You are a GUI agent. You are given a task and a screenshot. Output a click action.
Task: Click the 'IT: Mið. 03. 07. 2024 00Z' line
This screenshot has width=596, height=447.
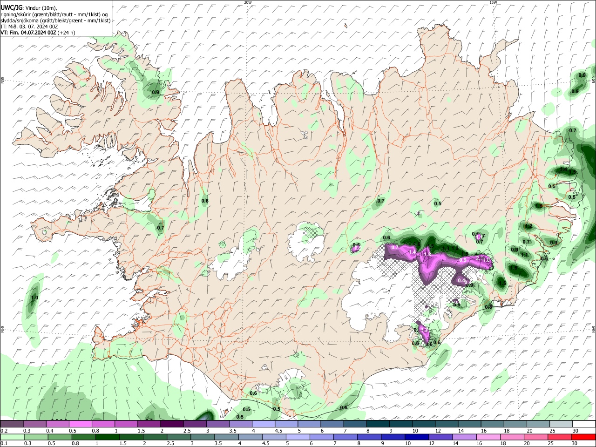click(x=29, y=27)
